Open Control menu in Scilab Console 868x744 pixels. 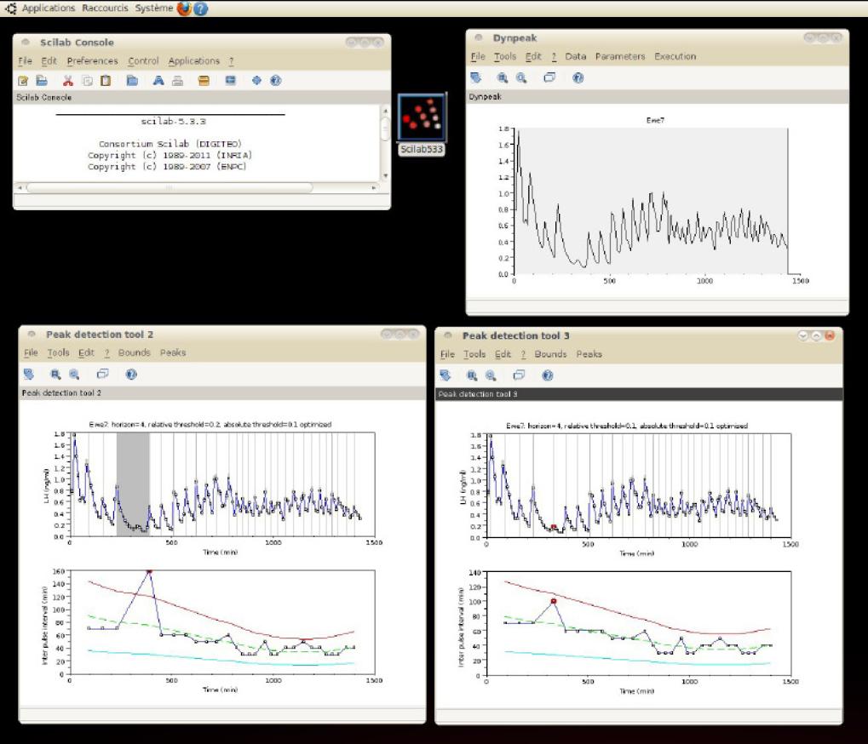[143, 60]
